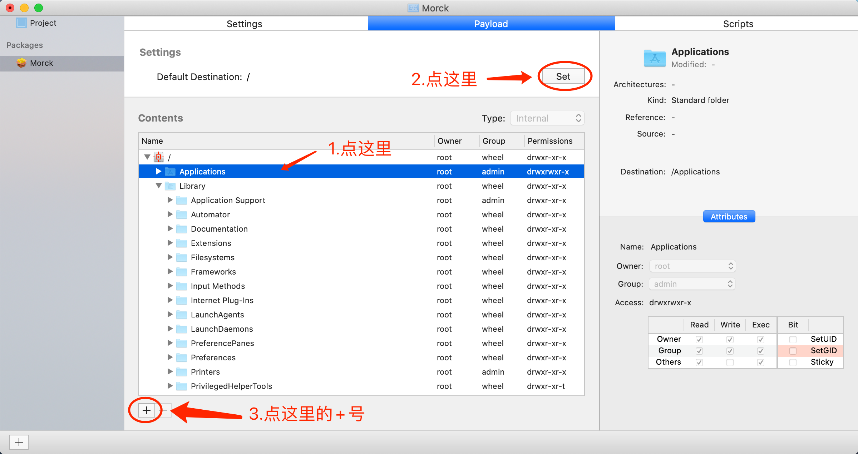Select the LaunchDaemons row
The width and height of the screenshot is (858, 454).
click(x=222, y=329)
